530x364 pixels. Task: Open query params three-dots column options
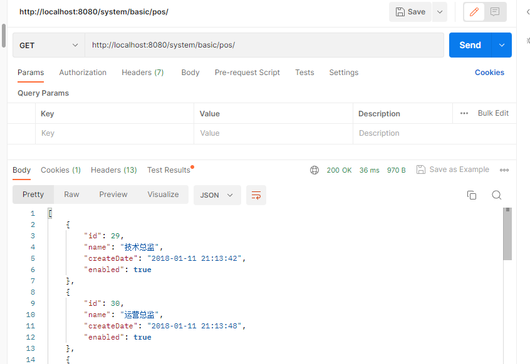tap(464, 113)
